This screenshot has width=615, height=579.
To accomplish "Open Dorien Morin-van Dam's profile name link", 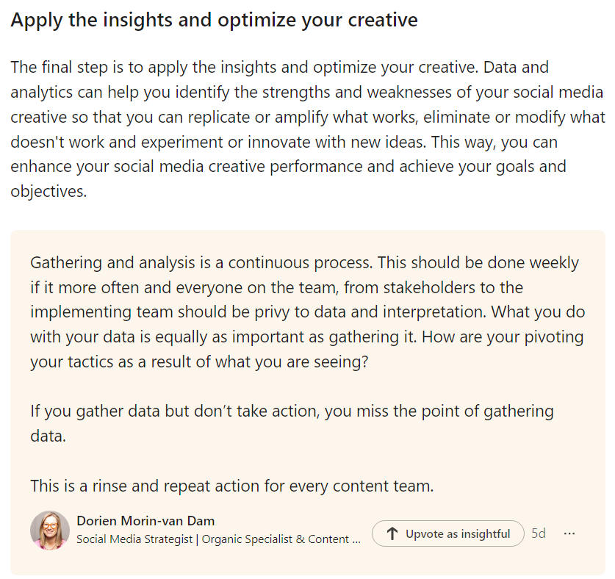I will click(x=145, y=521).
